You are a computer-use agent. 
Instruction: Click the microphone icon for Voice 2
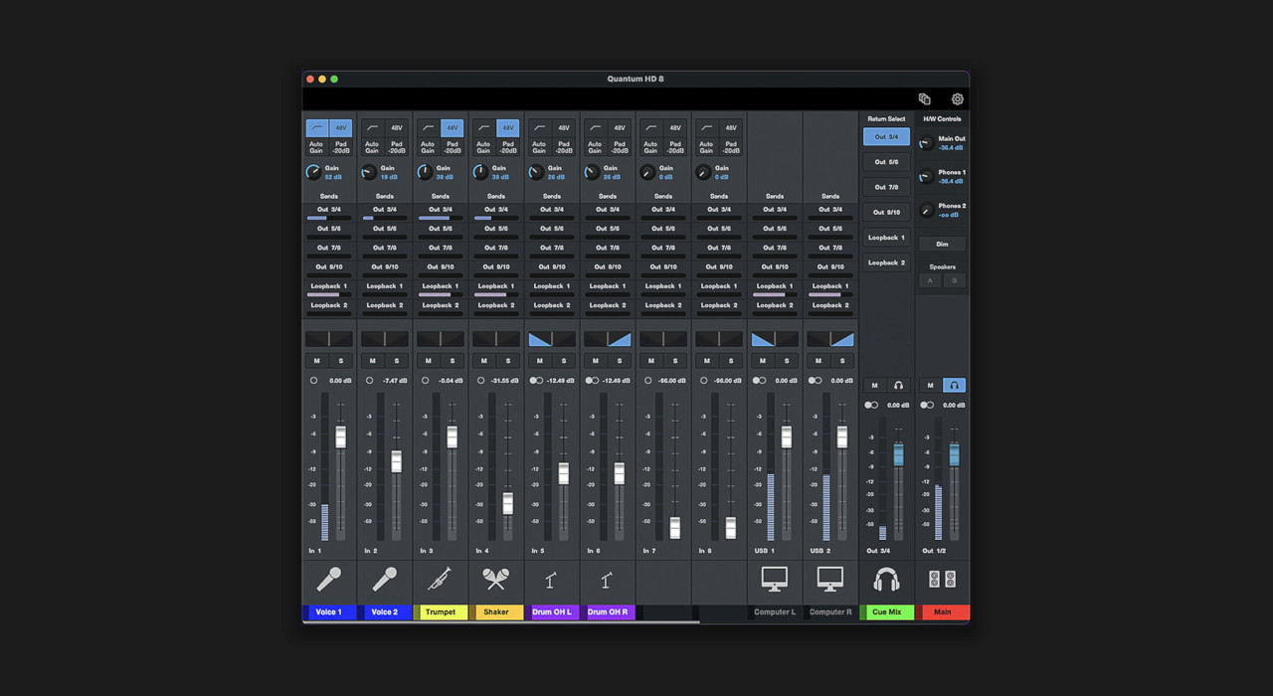(x=384, y=579)
